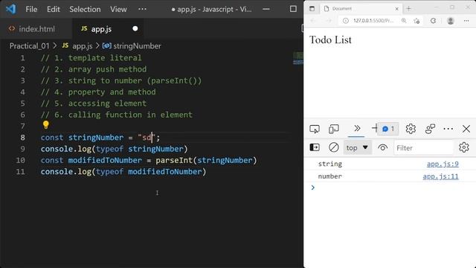
Task: Click the editor minimap
Action: pyautogui.click(x=297, y=58)
